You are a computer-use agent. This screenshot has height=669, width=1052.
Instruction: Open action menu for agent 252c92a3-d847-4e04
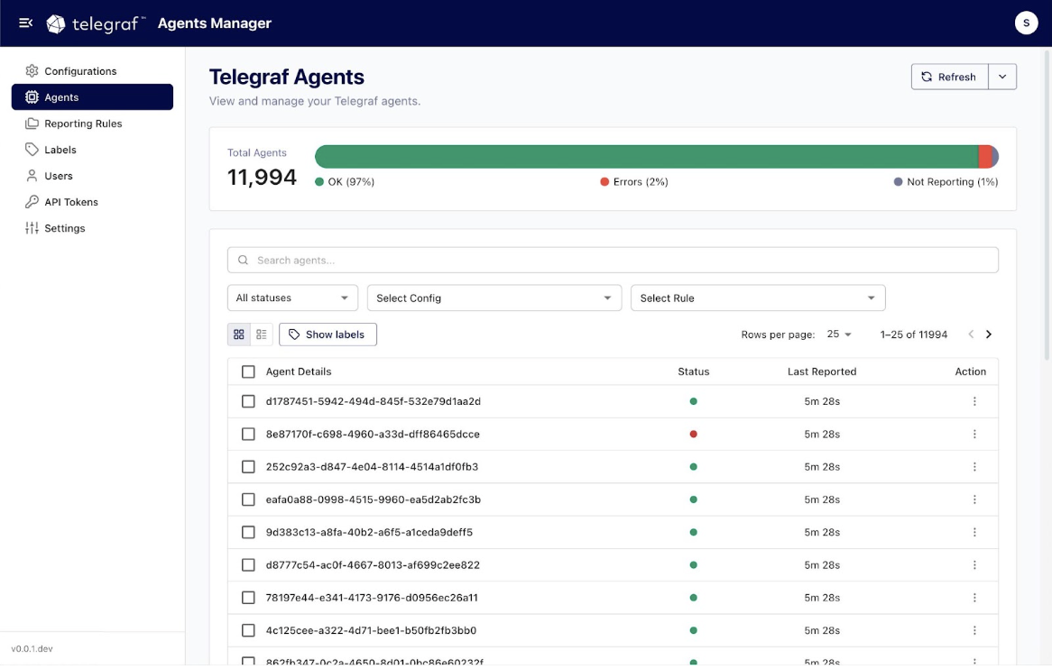(974, 466)
